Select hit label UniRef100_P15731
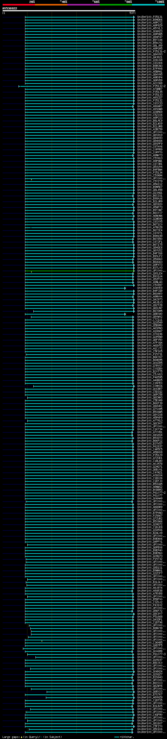Viewport: 167px width, 739px height. pyautogui.click(x=150, y=354)
